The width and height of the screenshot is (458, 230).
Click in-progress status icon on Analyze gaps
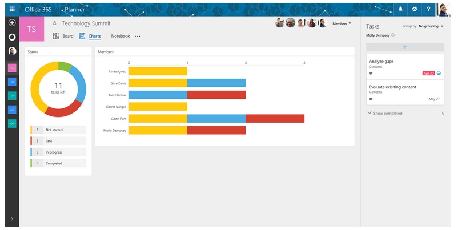click(439, 73)
